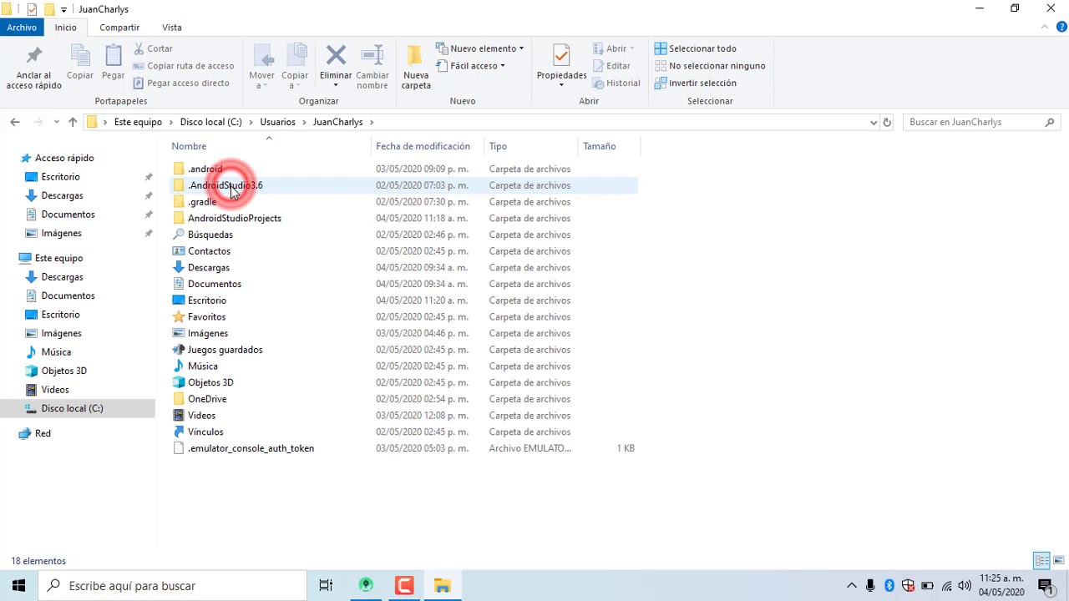Collapse the ribbon with the chevron arrow
This screenshot has width=1069, height=601.
(1044, 28)
